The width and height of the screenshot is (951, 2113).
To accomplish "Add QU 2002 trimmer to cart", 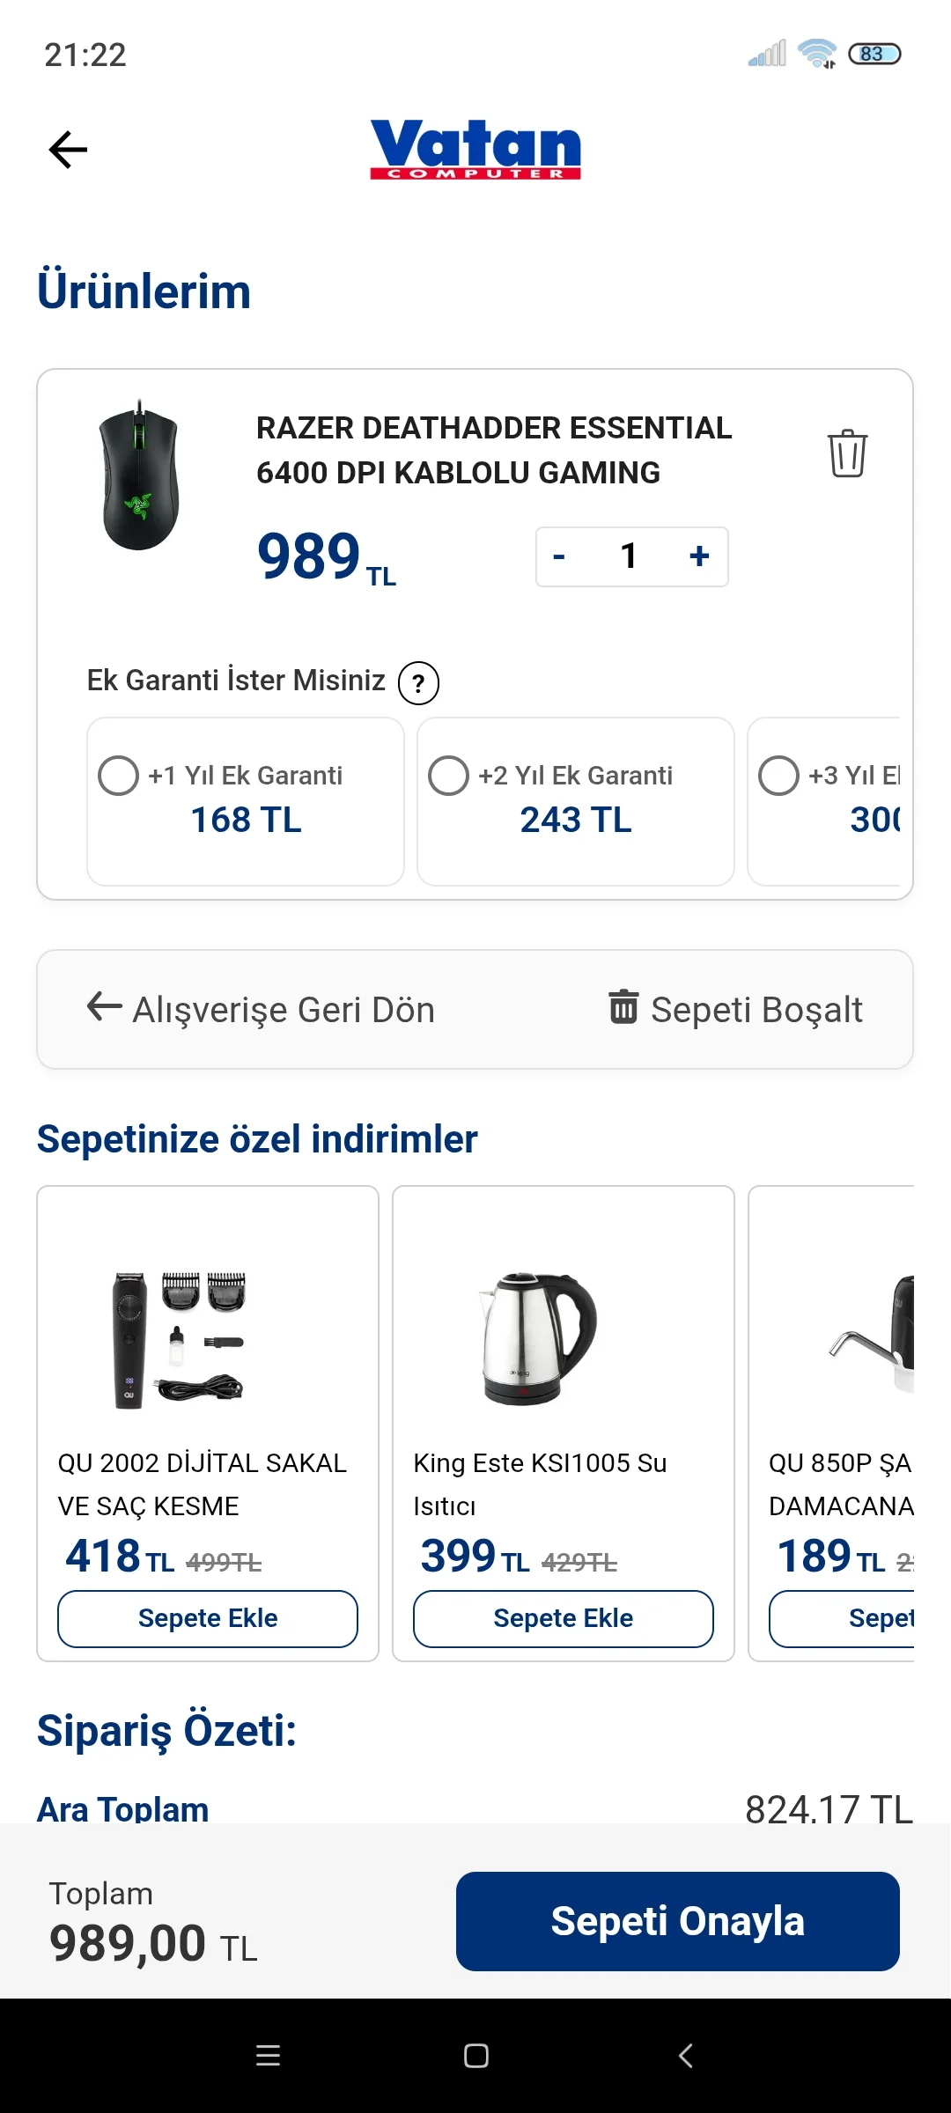I will (x=208, y=1618).
